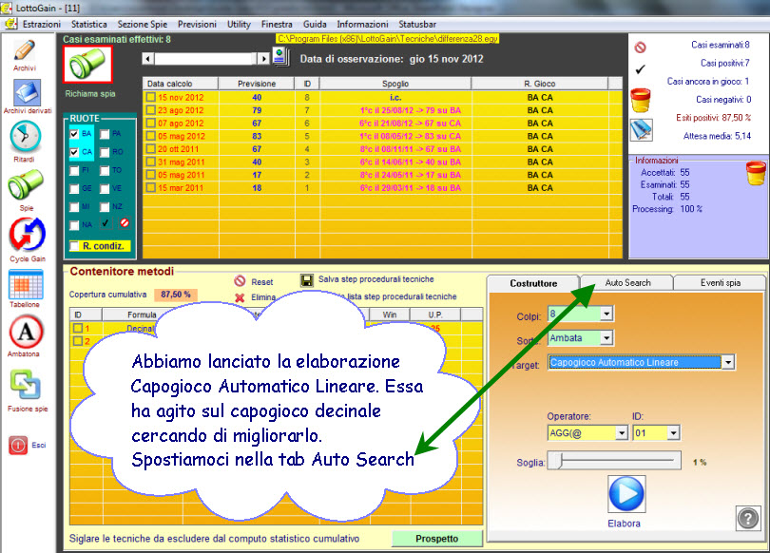Click the Soglia slider handle

pos(560,461)
